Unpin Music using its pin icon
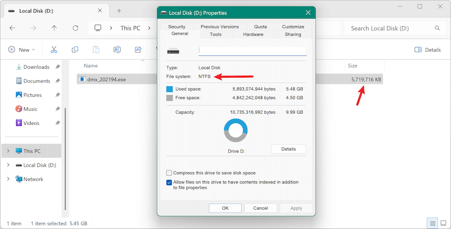451x229 pixels. coord(58,109)
